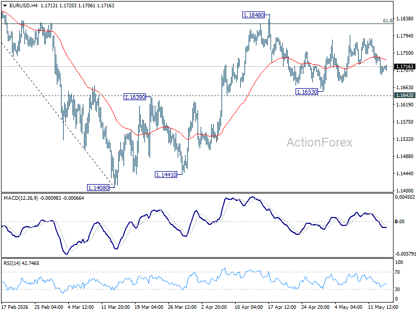
Task: Click the 1.16530 support price label
Action: point(307,92)
